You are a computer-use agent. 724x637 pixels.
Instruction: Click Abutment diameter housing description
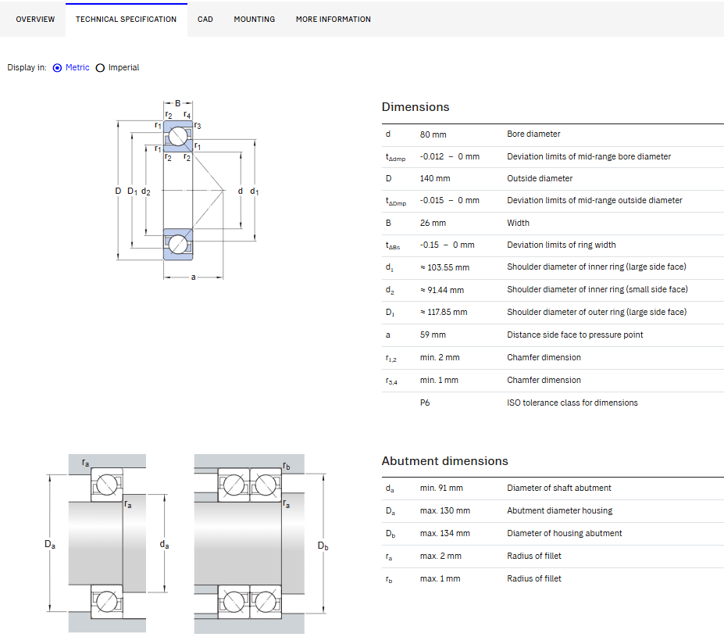560,511
